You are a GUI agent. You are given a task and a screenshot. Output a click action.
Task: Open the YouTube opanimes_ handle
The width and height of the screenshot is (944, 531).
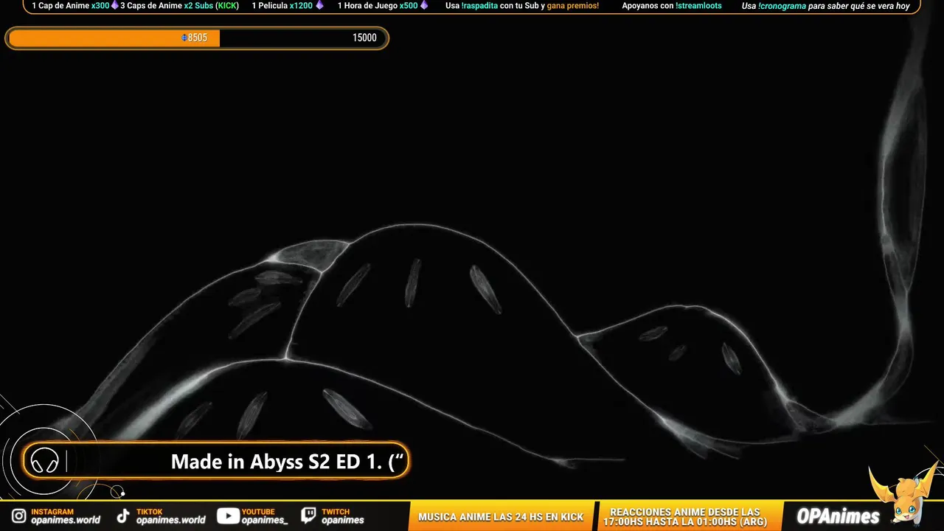click(265, 520)
